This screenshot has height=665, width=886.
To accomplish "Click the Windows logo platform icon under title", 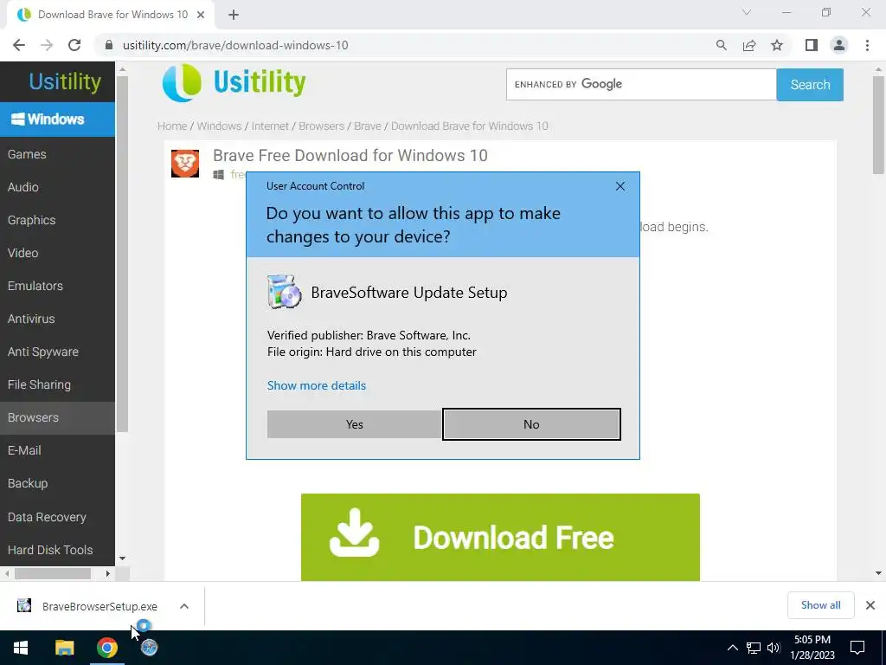I will (218, 175).
